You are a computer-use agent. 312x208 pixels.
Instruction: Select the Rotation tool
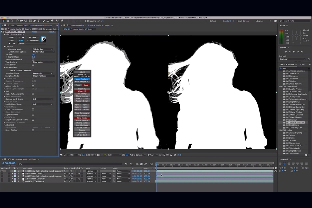coord(17,21)
